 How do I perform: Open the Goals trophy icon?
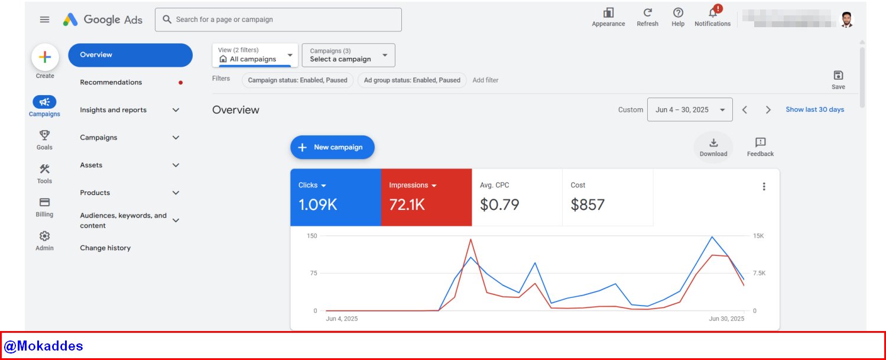coord(44,135)
